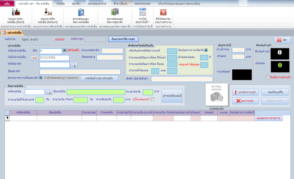Click magnifier icon beside รหัสหนังสือ field
The width and height of the screenshot is (294, 179).
click(49, 92)
